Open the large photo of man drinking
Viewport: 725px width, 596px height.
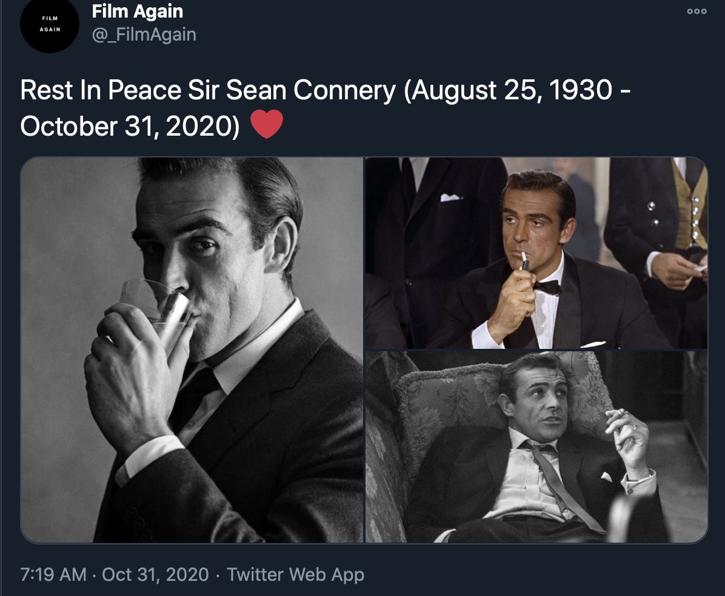(x=192, y=349)
